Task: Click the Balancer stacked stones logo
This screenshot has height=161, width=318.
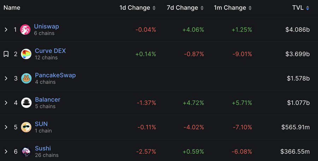Action: [x=26, y=103]
